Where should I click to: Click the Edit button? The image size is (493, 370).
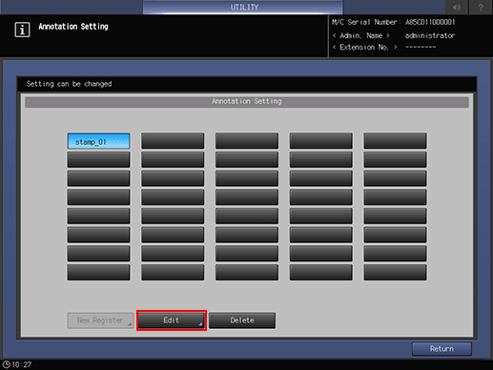[172, 320]
